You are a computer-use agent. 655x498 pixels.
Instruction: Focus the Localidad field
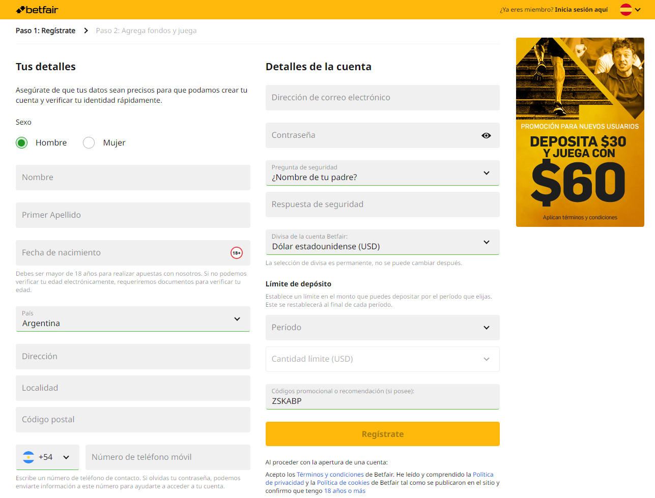[133, 388]
